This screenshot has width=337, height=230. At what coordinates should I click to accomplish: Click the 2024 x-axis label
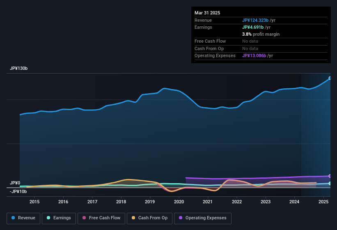pos(294,202)
